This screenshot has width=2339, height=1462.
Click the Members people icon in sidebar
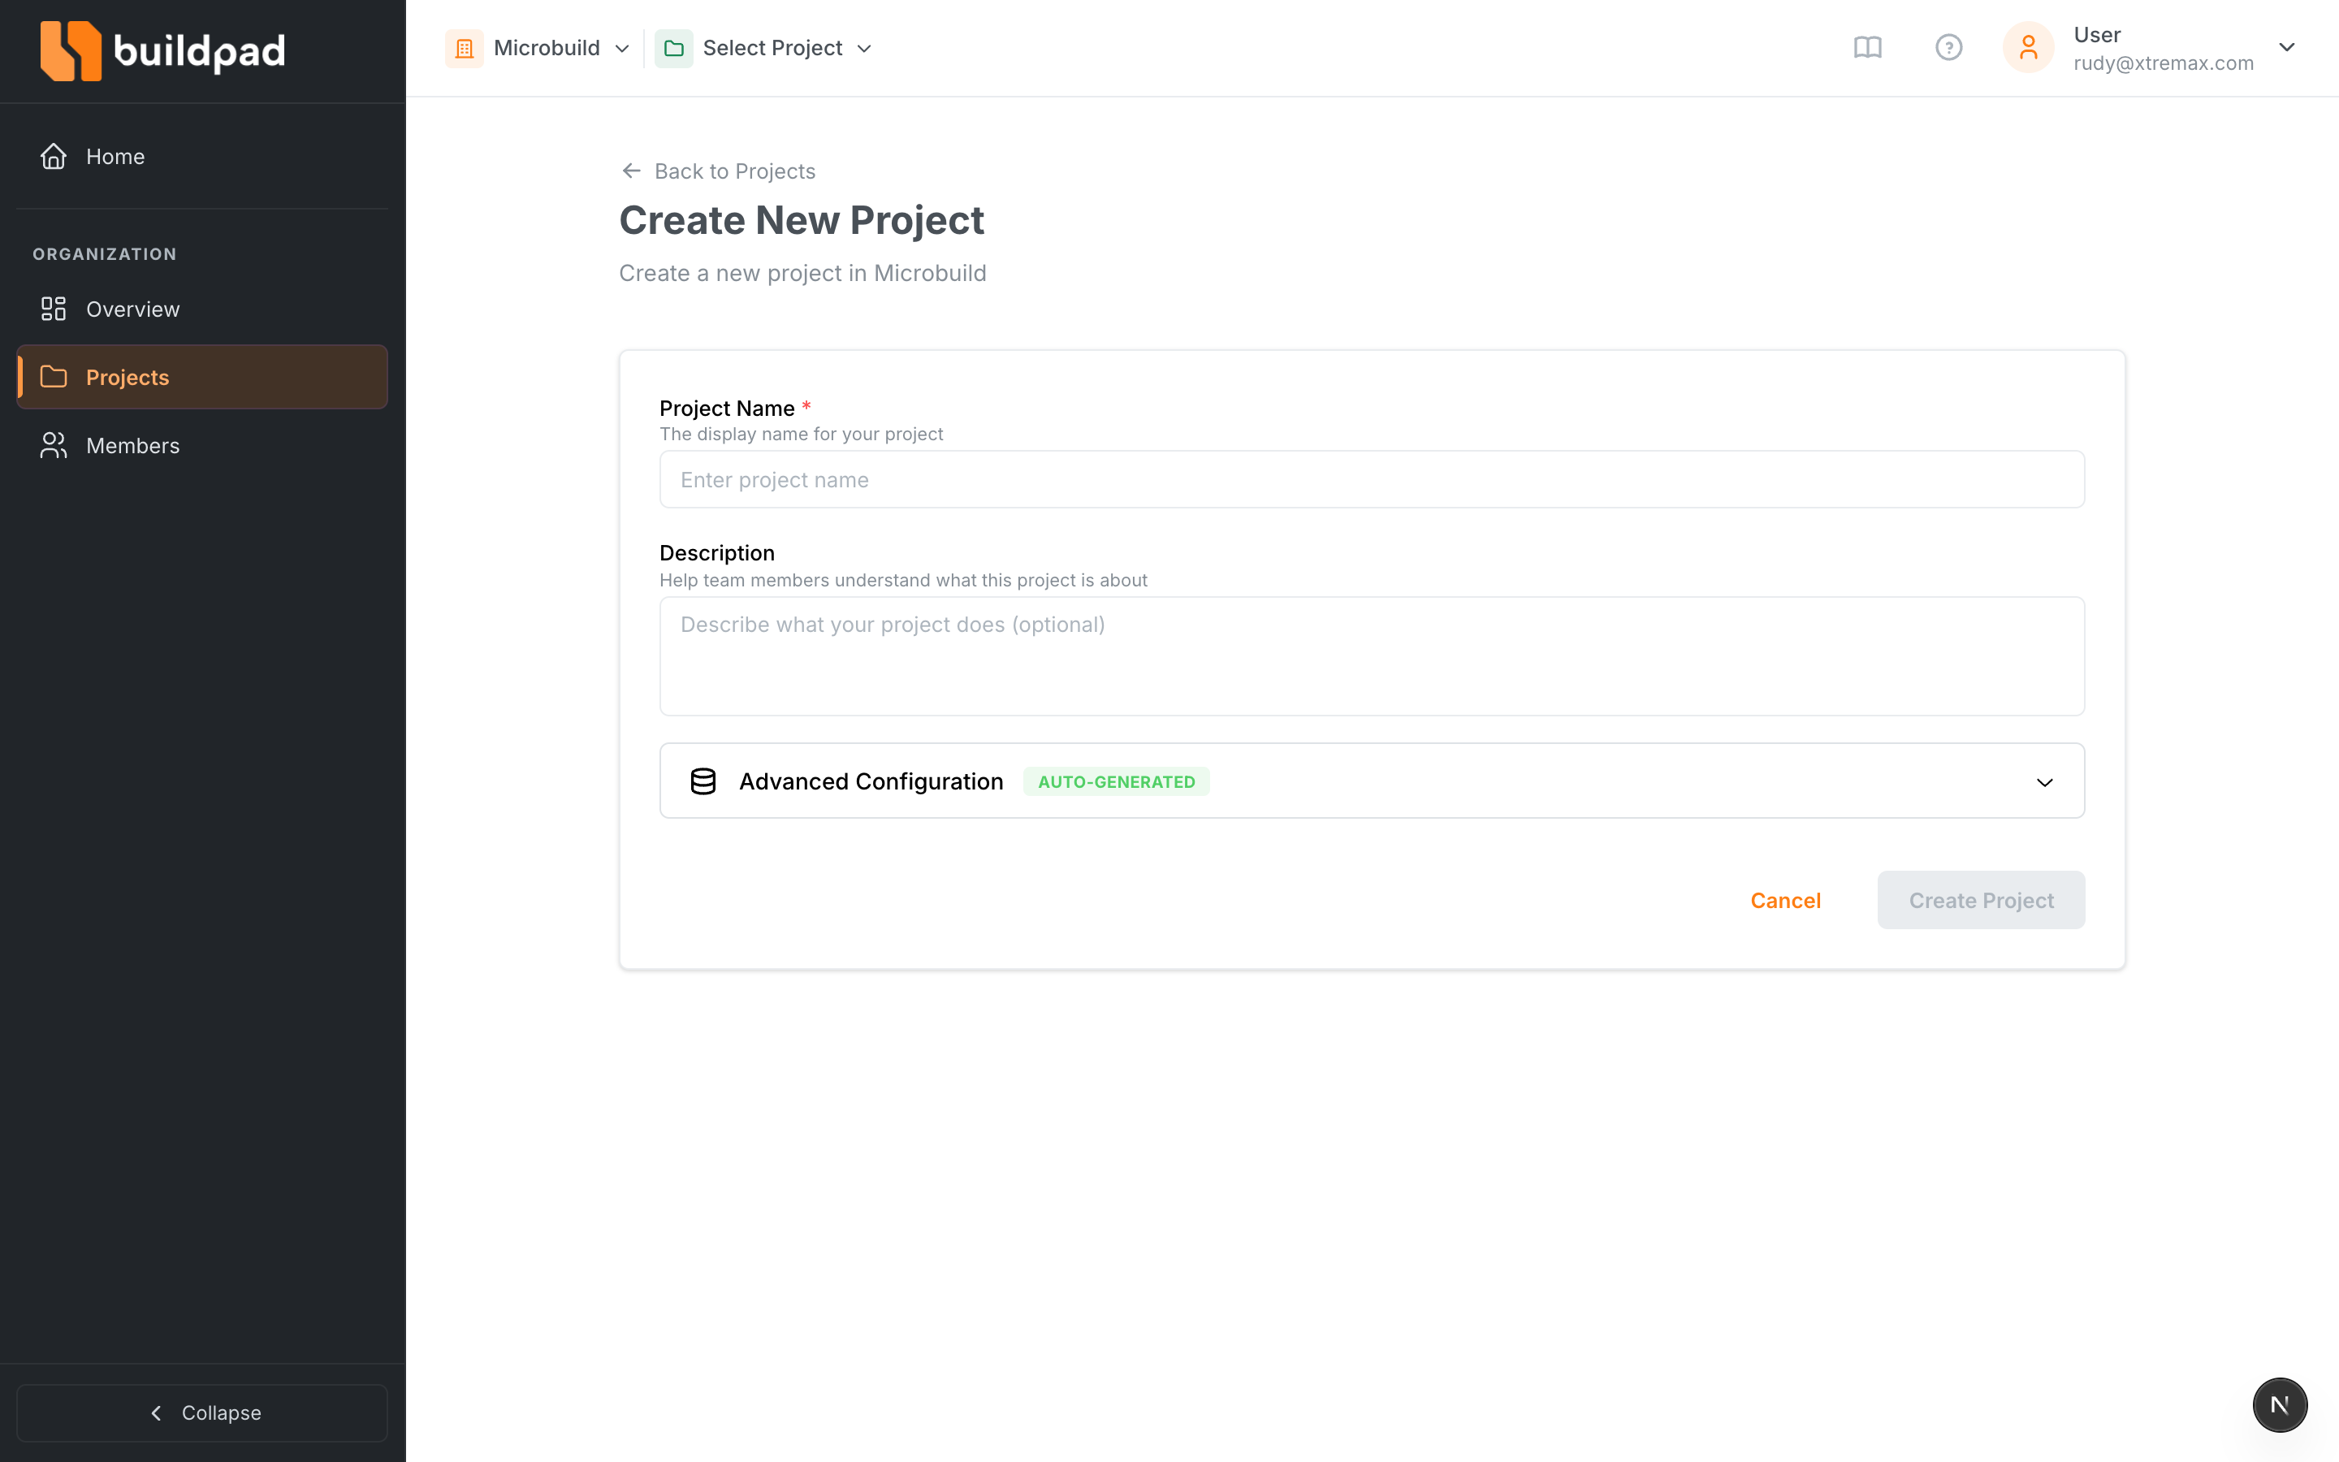tap(53, 445)
